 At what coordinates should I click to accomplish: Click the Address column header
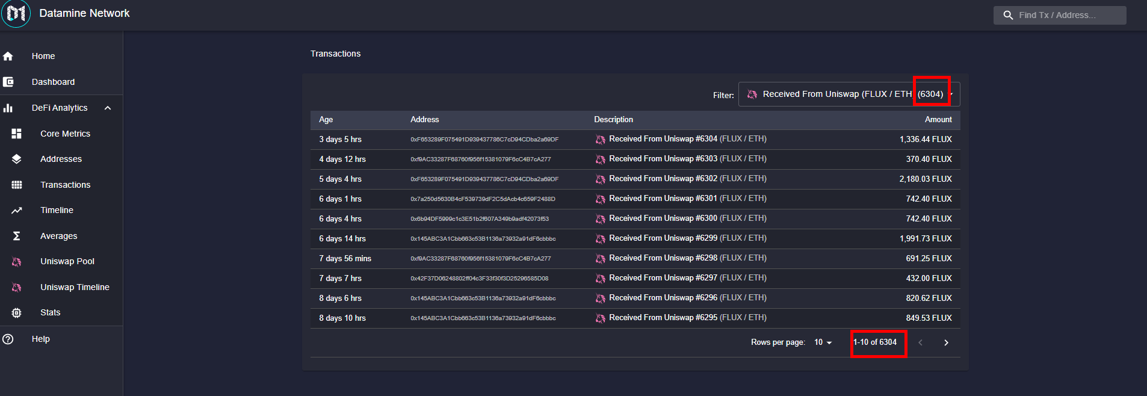click(x=424, y=120)
